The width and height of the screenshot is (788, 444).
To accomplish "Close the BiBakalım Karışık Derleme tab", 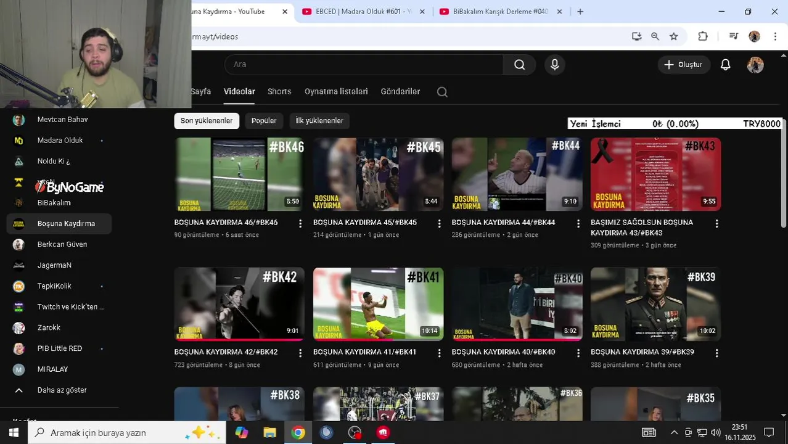I will (x=559, y=12).
